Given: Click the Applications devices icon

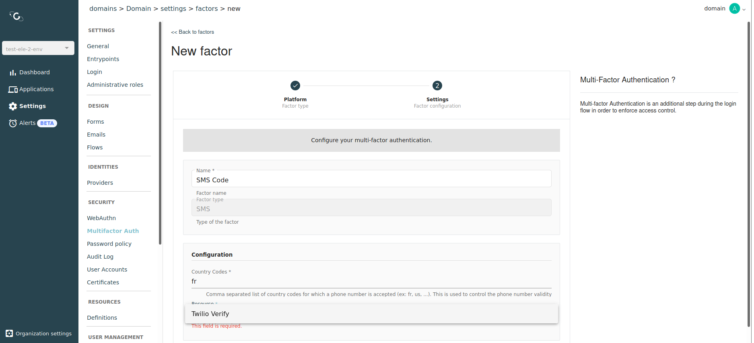Looking at the screenshot, I should [x=13, y=90].
